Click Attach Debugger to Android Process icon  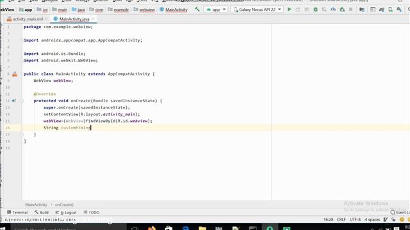pos(342,10)
